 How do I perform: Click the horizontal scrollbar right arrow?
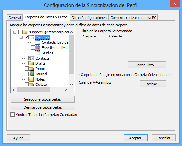(66, 90)
